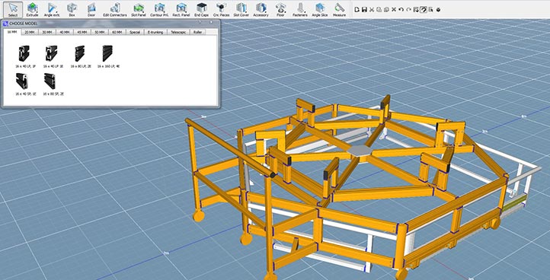
Task: Open the Door tool
Action: pos(91,9)
